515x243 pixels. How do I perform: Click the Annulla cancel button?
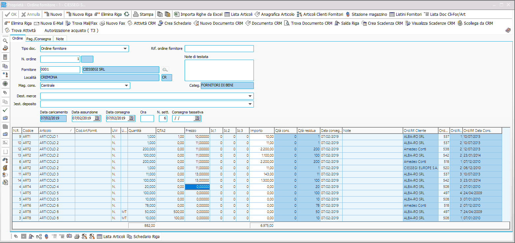(31, 15)
